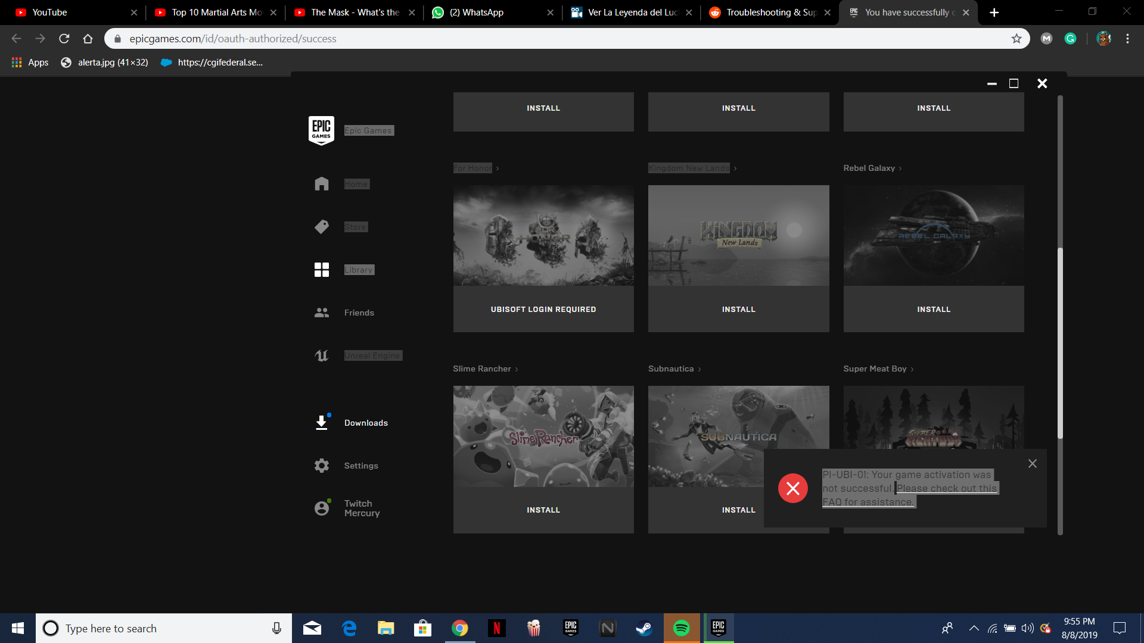
Task: Click the Kingdom New Lands thumbnail
Action: [738, 235]
